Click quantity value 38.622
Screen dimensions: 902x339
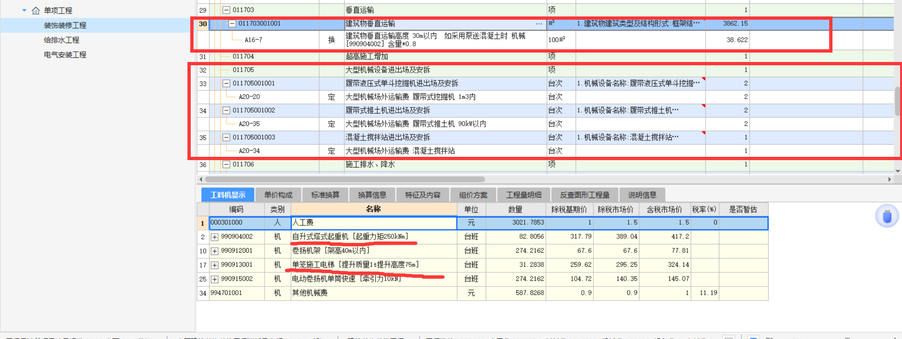pyautogui.click(x=737, y=40)
